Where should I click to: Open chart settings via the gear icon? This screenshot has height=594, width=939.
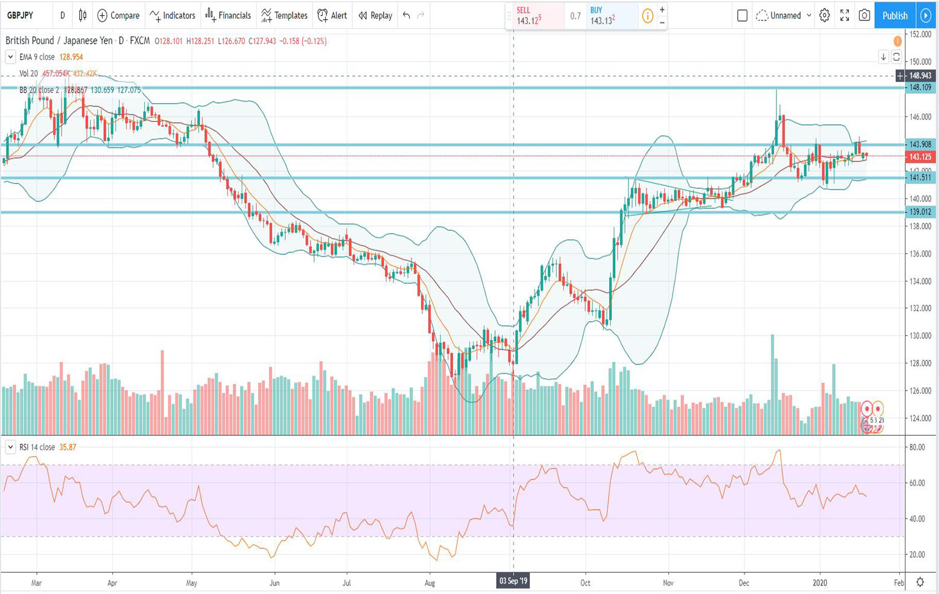[824, 16]
